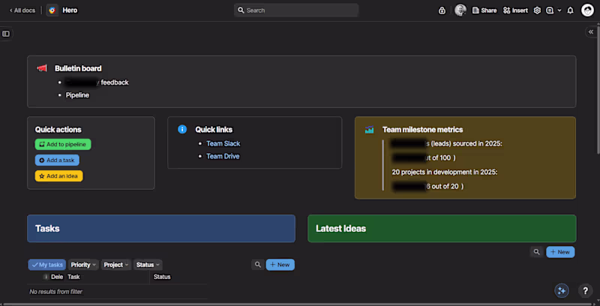This screenshot has height=306, width=600.
Task: Click the Add to pipeline button
Action: click(x=63, y=144)
